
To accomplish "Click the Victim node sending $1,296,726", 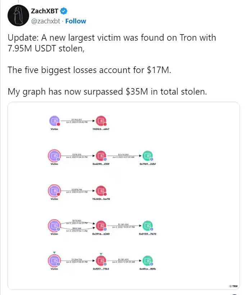I will tap(54, 260).
